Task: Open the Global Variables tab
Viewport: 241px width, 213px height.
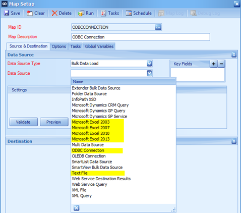Action: 99,46
